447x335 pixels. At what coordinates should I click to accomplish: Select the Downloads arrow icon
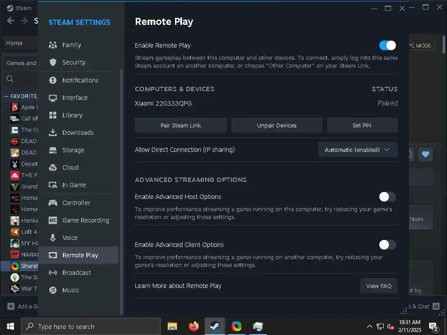(x=53, y=133)
